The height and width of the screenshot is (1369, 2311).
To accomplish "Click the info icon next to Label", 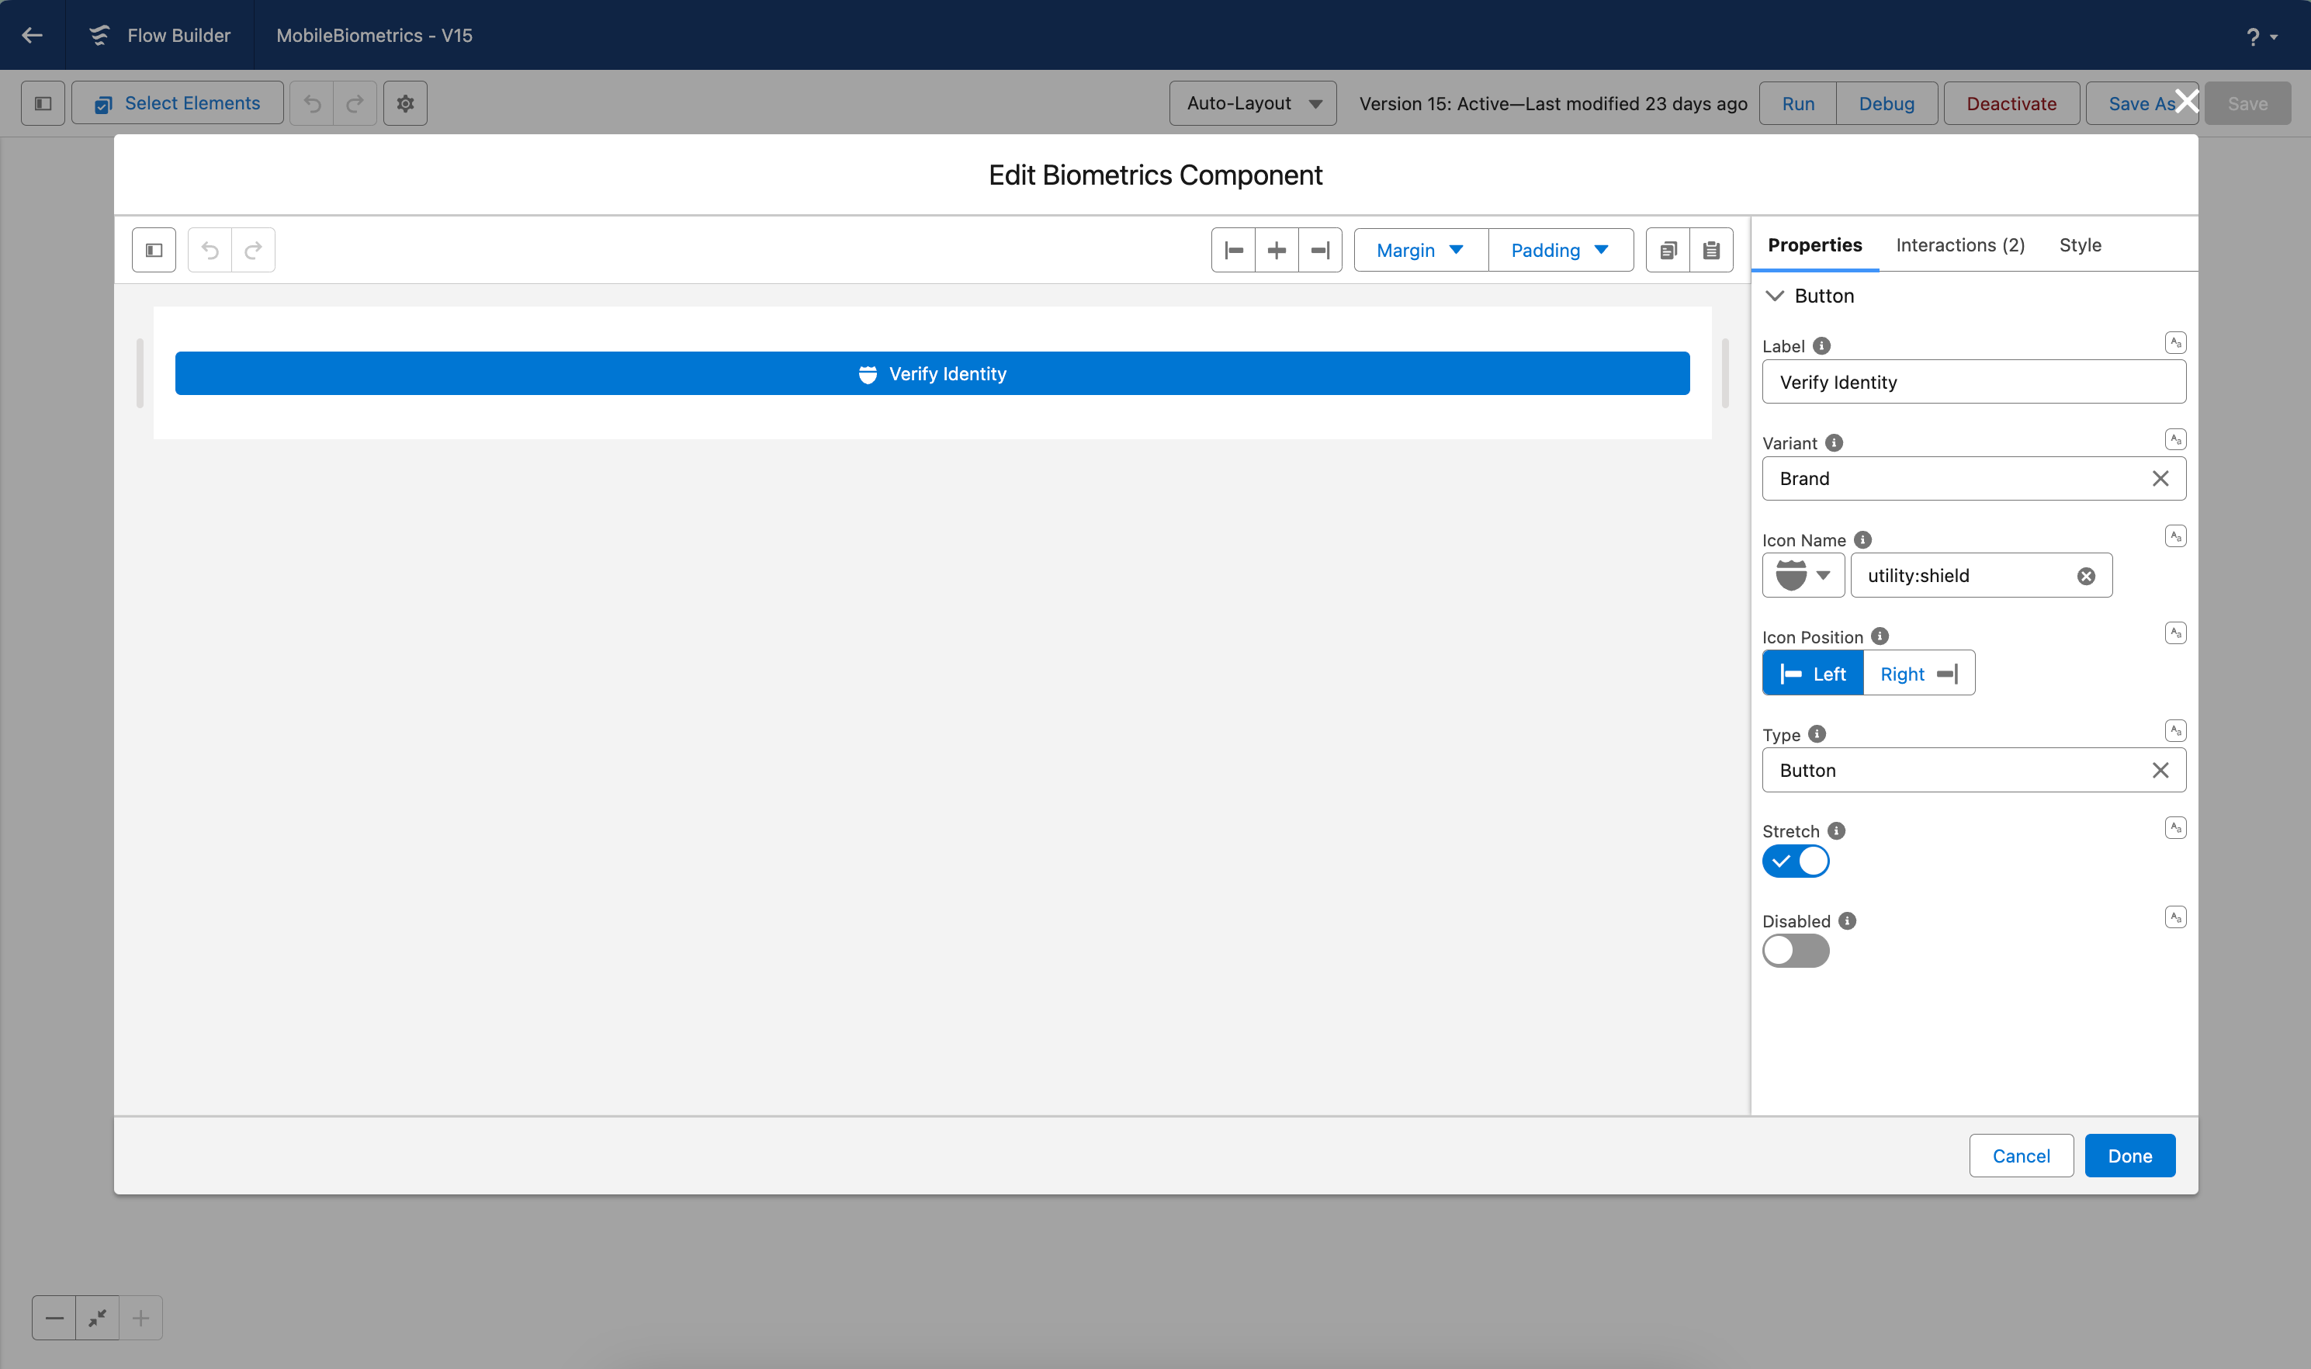I will 1821,346.
